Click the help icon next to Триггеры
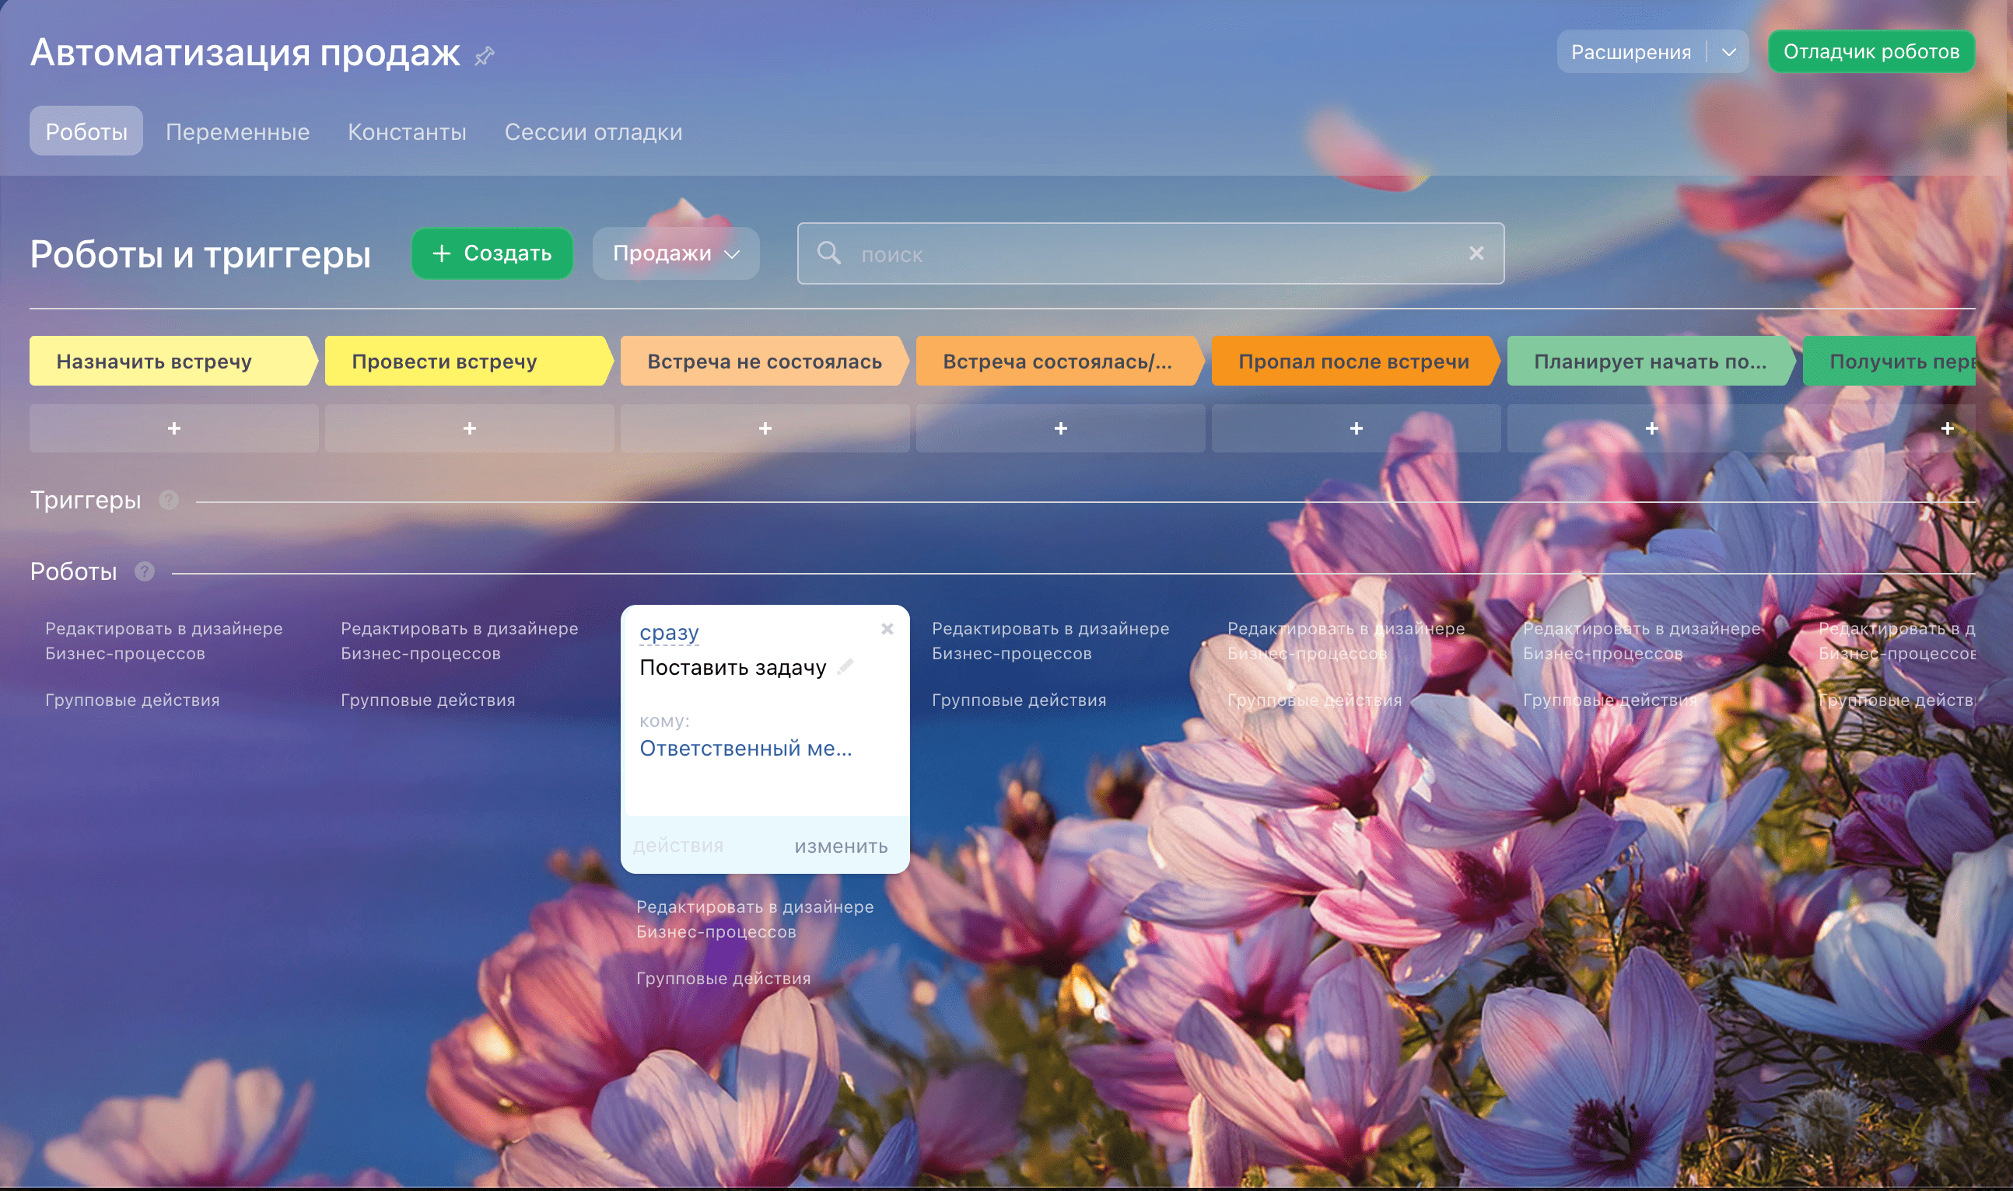Screen dimensions: 2013x1191 169,501
